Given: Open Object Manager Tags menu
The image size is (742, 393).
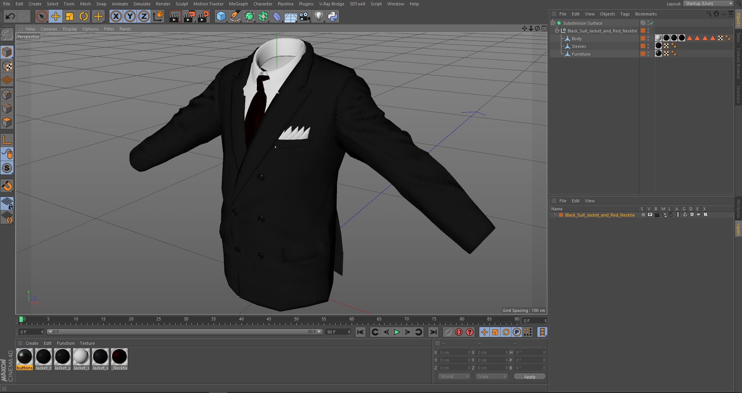Looking at the screenshot, I should tap(625, 14).
